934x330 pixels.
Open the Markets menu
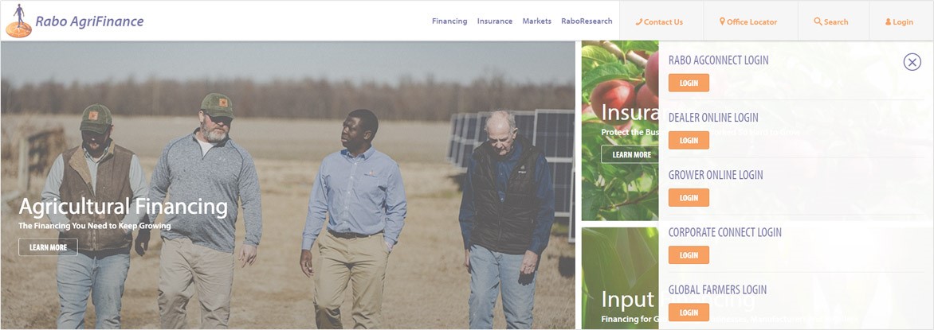pos(536,21)
